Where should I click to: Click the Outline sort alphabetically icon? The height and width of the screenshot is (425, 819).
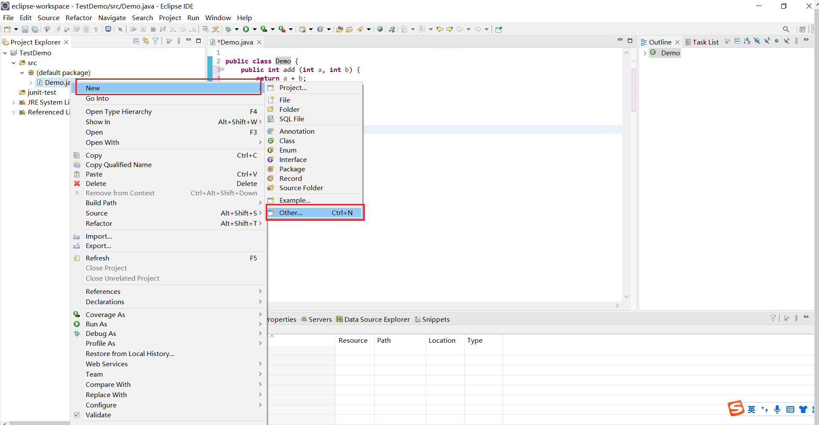tap(747, 41)
